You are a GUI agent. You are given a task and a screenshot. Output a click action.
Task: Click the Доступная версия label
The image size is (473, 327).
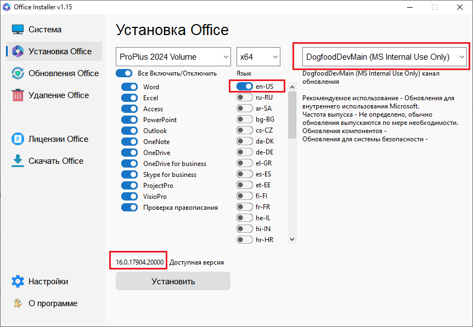point(196,262)
